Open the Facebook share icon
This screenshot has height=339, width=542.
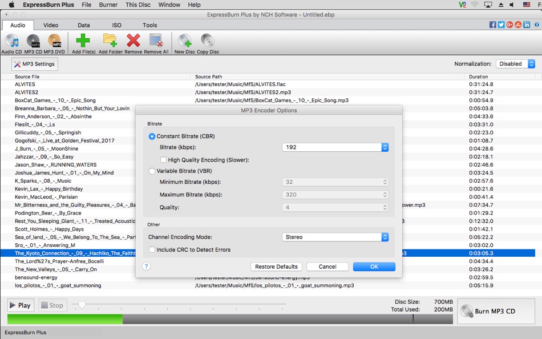(492, 25)
